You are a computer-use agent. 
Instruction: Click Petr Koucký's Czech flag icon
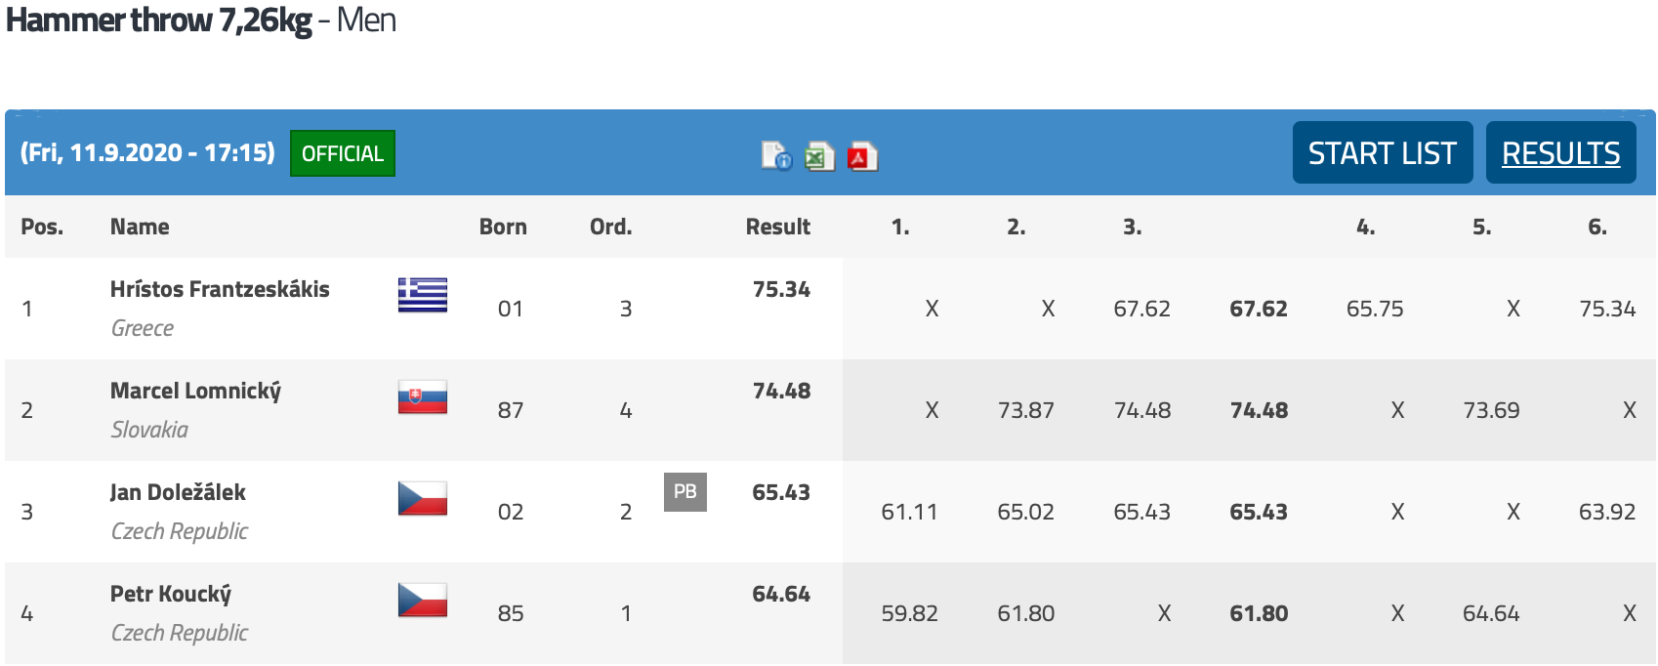pos(423,600)
